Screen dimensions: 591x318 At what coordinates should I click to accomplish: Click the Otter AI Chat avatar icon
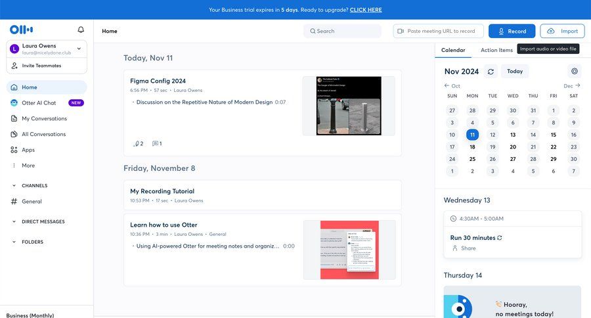tap(14, 102)
